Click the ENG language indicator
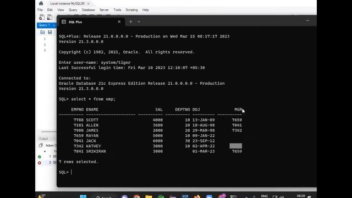Viewport: 352px width, 198px height. (265, 196)
